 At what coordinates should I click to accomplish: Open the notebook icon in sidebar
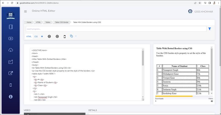coord(11,27)
